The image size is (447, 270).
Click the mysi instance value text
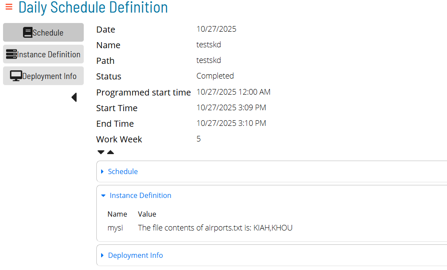[215, 227]
